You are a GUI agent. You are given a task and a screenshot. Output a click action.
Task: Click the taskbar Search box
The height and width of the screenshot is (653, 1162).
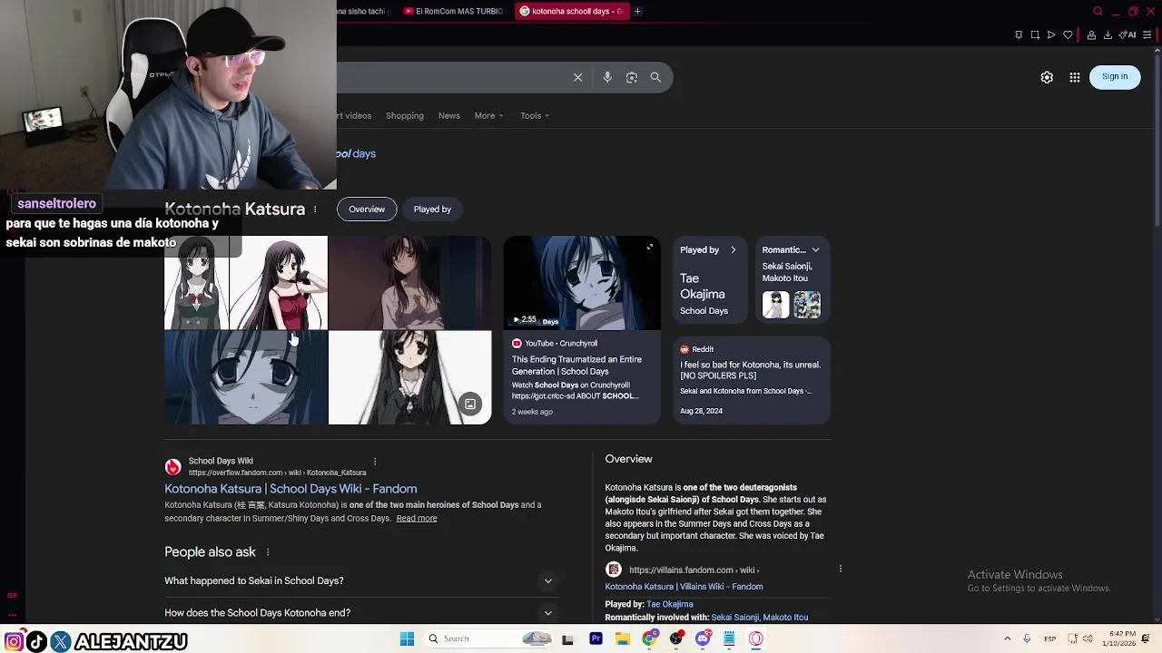[x=488, y=638]
